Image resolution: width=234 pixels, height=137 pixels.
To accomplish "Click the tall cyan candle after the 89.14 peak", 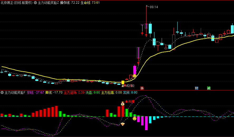I will point(150,28).
